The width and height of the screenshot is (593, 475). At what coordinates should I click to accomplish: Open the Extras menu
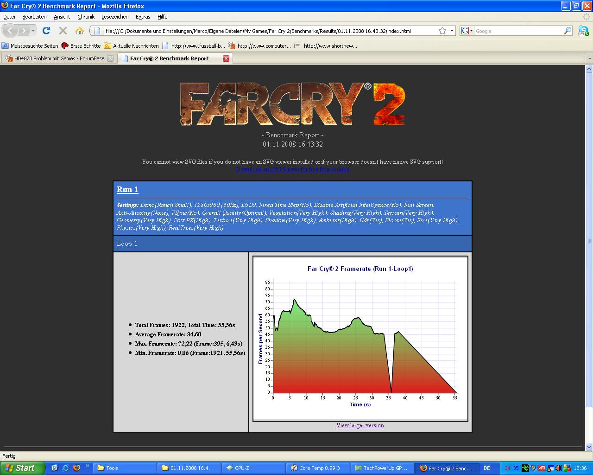click(143, 17)
